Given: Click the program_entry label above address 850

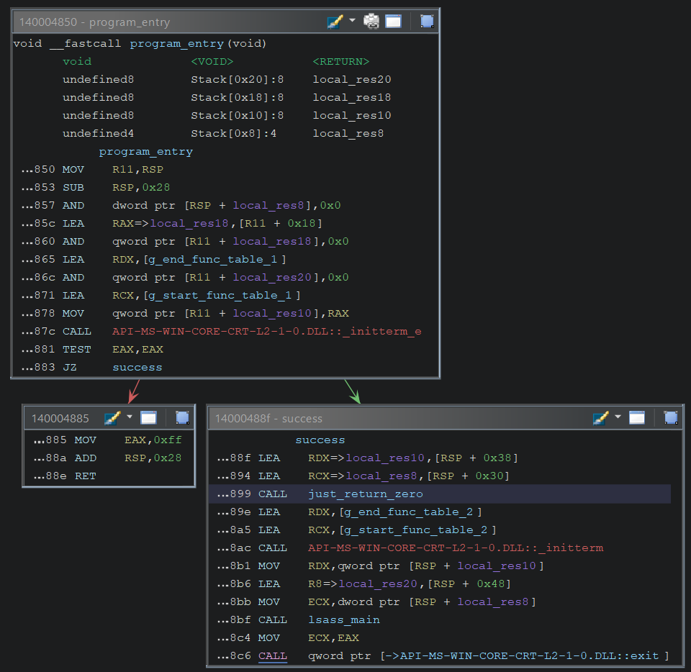Looking at the screenshot, I should point(145,152).
